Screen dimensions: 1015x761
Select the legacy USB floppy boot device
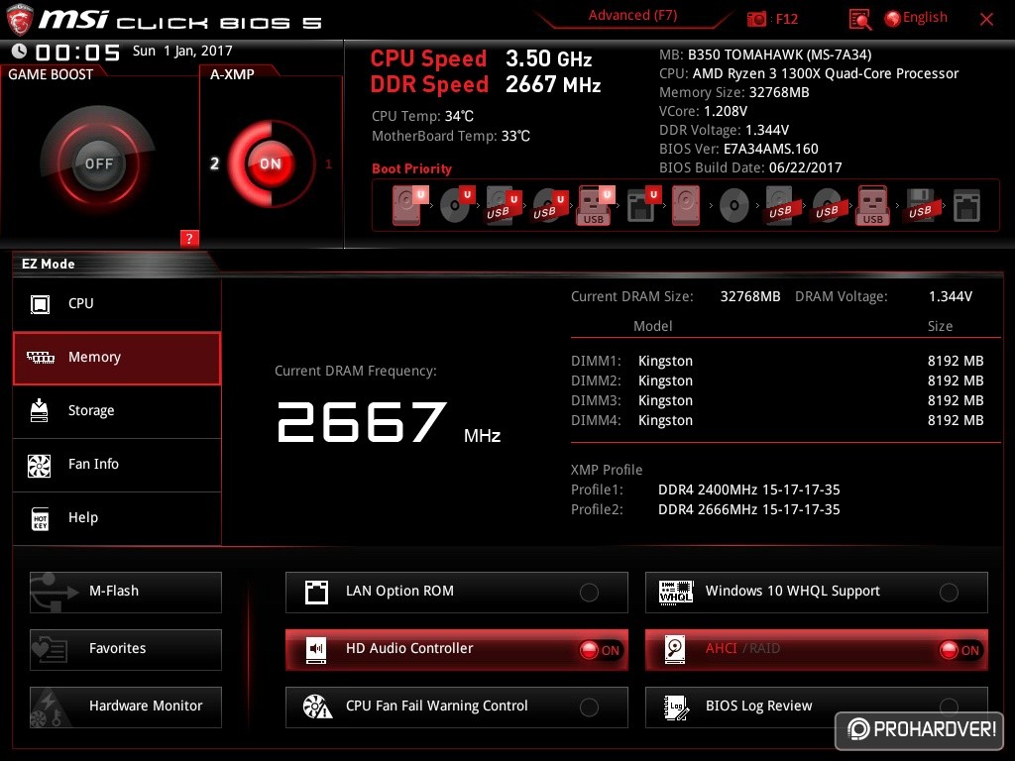pos(921,205)
